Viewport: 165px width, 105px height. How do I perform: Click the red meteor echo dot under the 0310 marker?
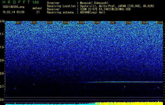tap(158, 88)
